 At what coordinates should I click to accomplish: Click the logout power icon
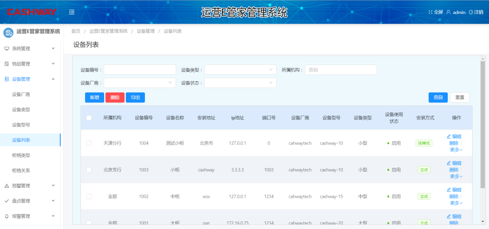pyautogui.click(x=471, y=12)
